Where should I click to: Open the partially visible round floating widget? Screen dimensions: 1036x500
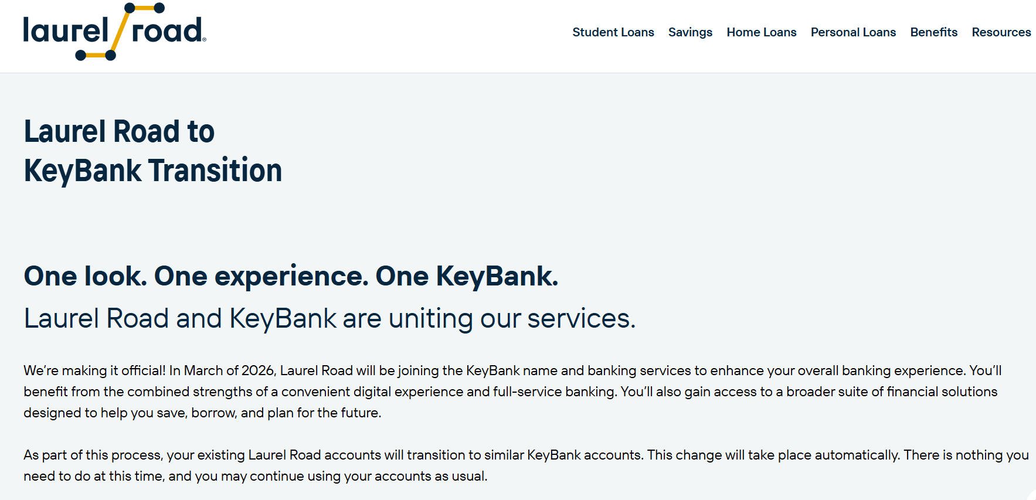click(x=1031, y=496)
